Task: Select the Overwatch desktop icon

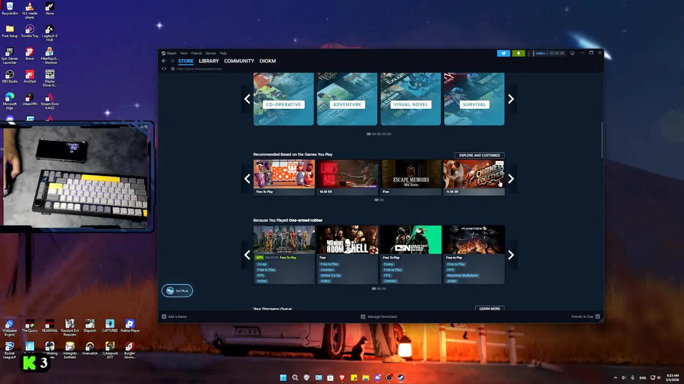Action: point(90,349)
